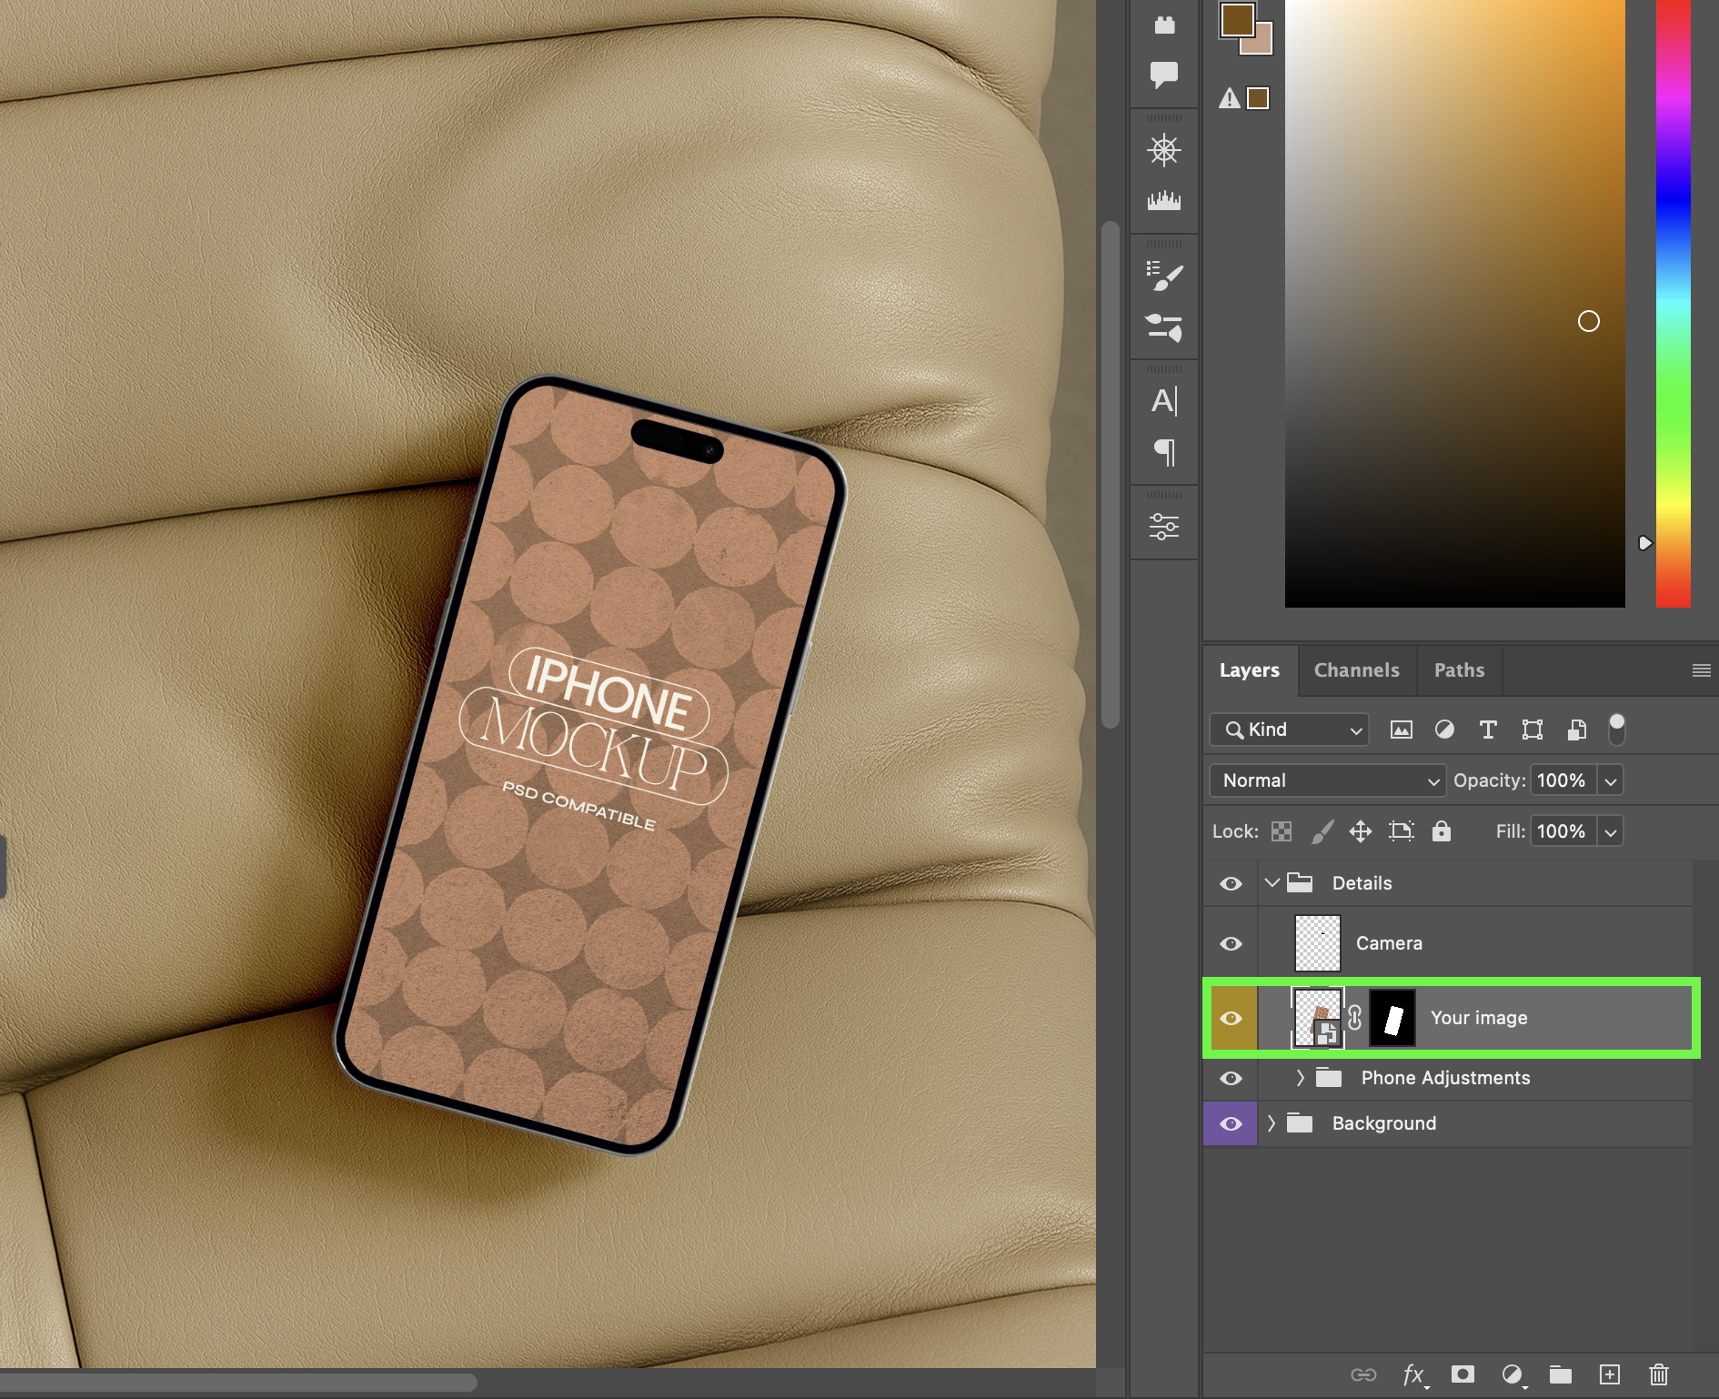Toggle lock transparent pixels
The height and width of the screenshot is (1399, 1719).
1282,831
